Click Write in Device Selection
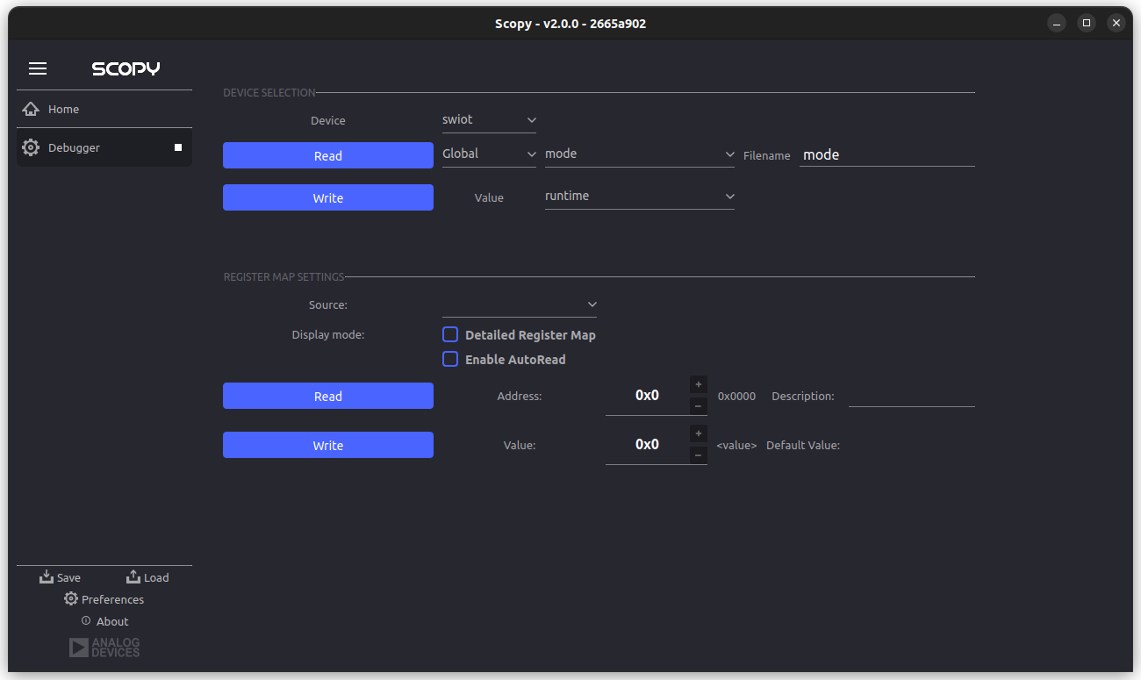 pyautogui.click(x=328, y=197)
